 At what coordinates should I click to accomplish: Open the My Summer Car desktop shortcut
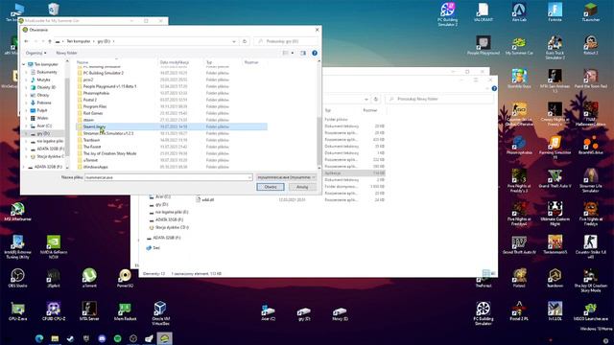point(519,46)
